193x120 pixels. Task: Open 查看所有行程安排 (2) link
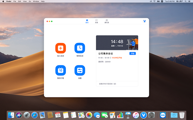point(107,84)
